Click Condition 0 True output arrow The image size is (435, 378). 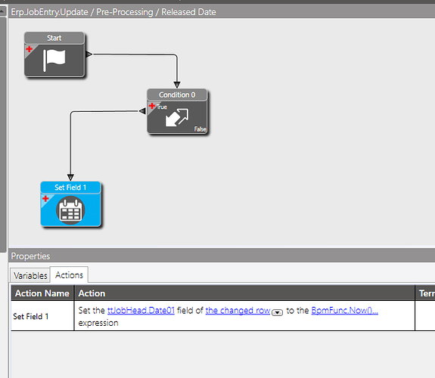click(x=142, y=111)
